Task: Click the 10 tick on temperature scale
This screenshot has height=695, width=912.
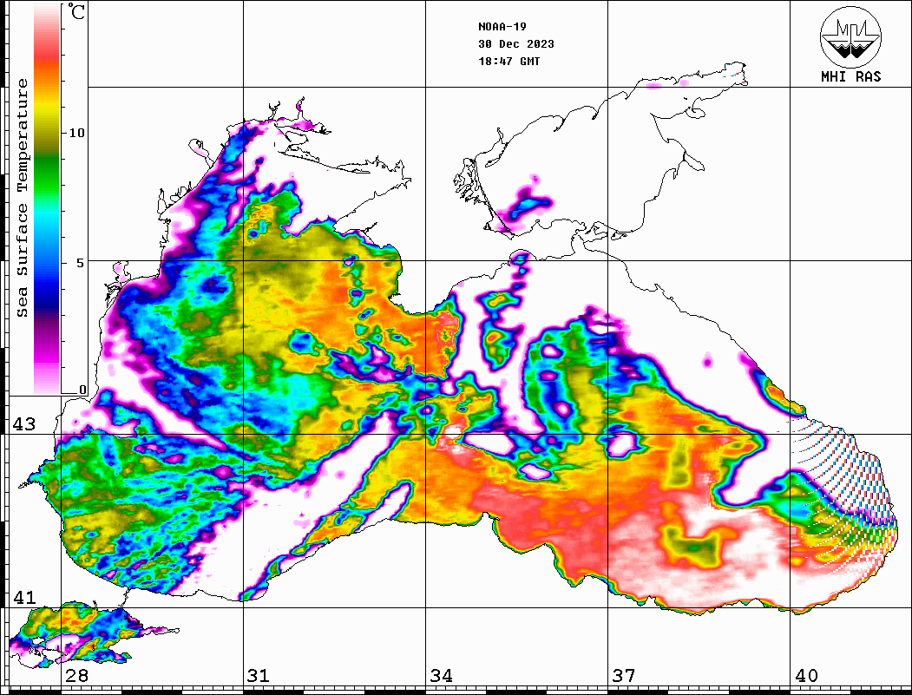Action: [76, 133]
